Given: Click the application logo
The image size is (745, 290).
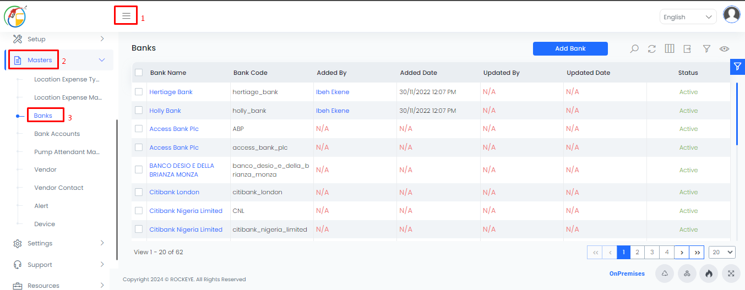Looking at the screenshot, I should (15, 16).
